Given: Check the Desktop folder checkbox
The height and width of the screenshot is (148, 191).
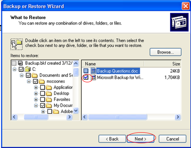Looking at the screenshot, I should pyautogui.click(x=42, y=94).
